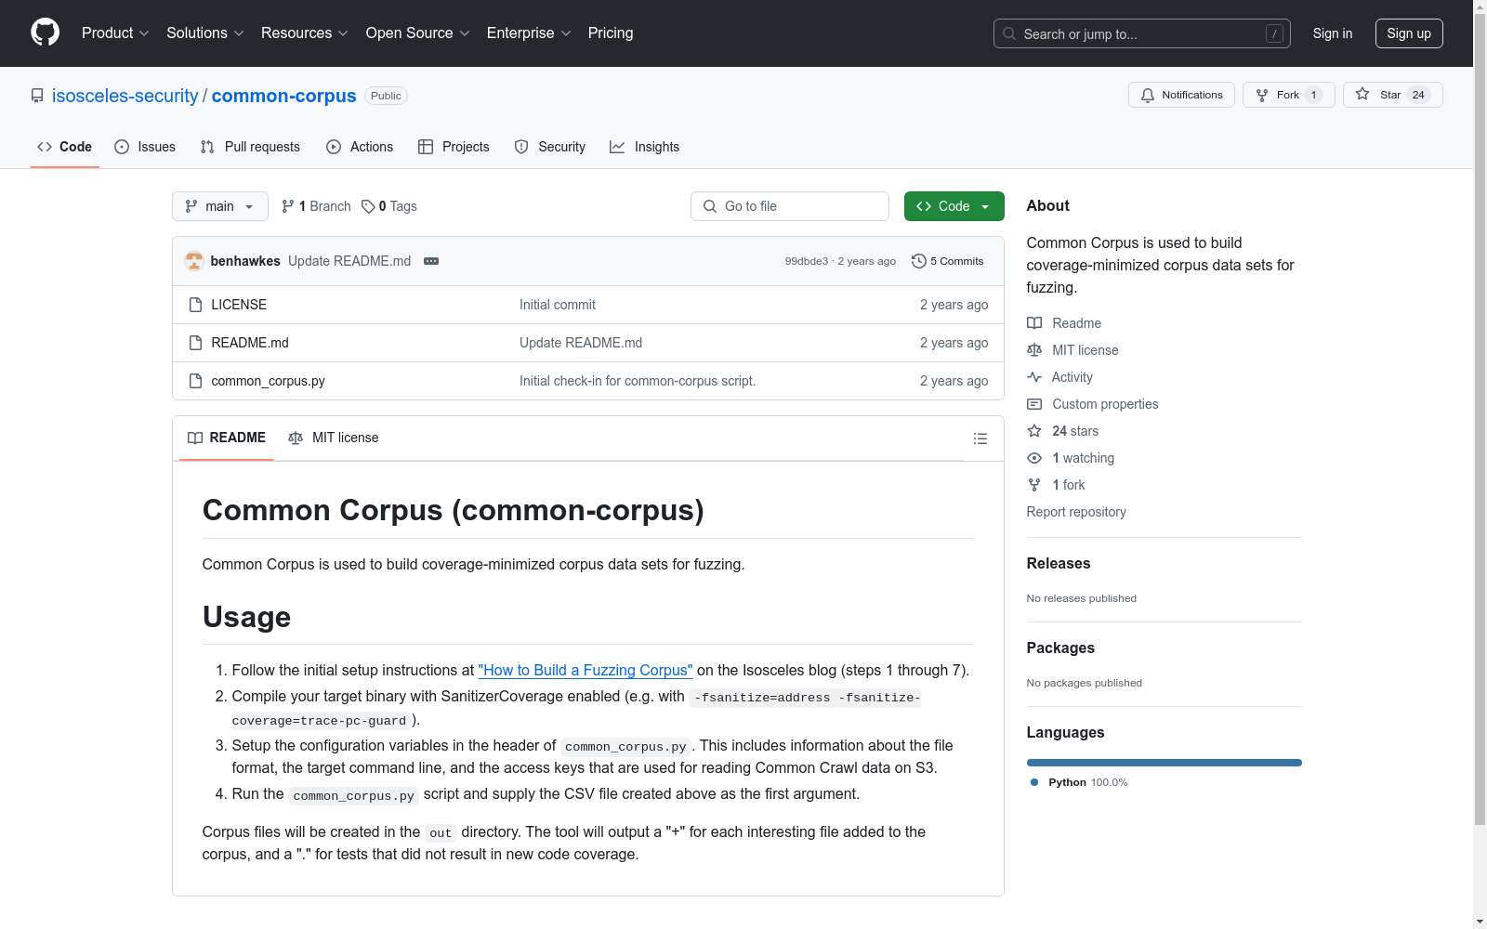Click the fork icon in About sidebar
Screen dimensions: 1487x929
(1034, 485)
